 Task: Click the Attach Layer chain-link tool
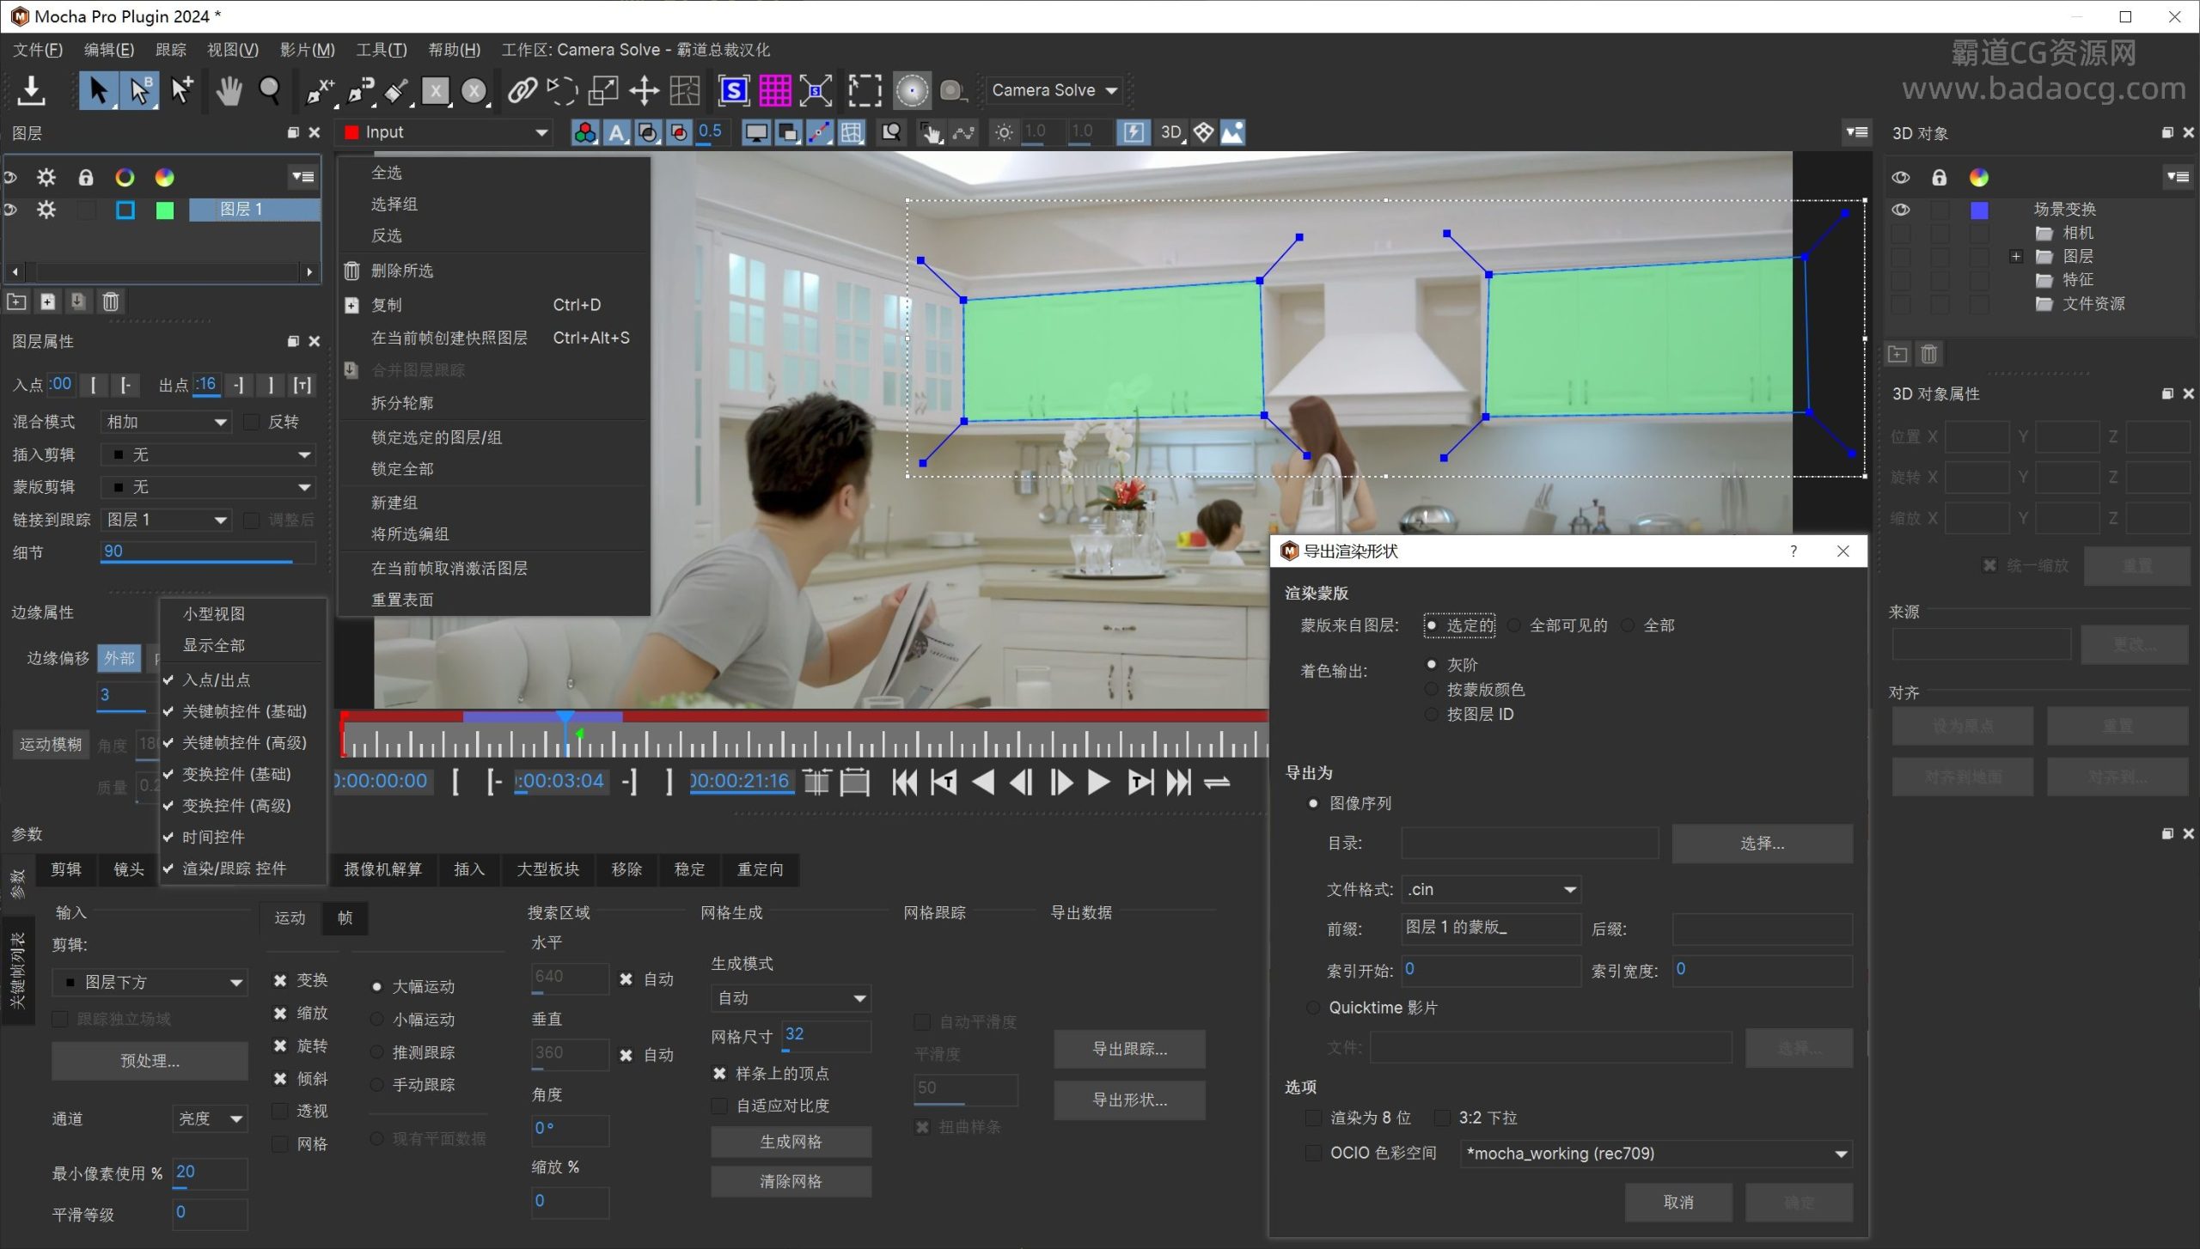(x=522, y=90)
